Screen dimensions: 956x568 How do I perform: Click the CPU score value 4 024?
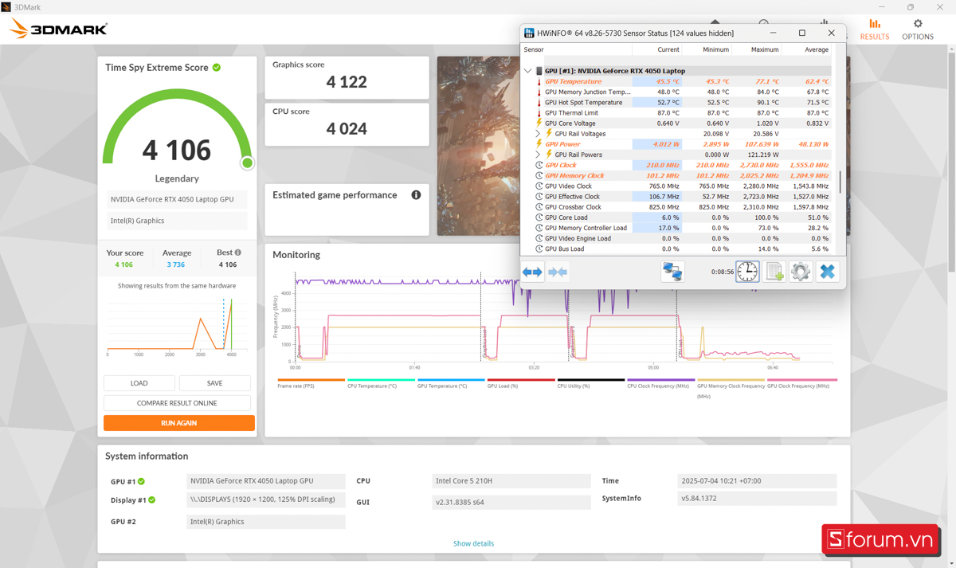(347, 128)
